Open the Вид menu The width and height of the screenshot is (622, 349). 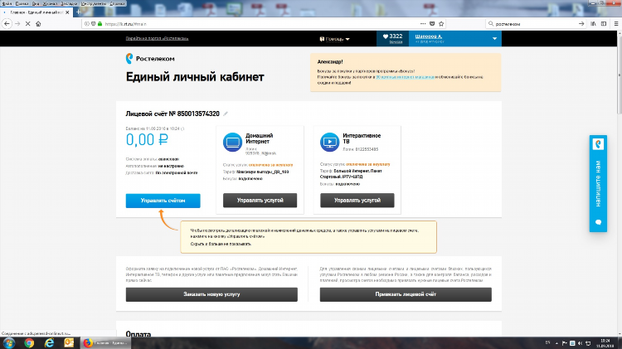click(36, 3)
